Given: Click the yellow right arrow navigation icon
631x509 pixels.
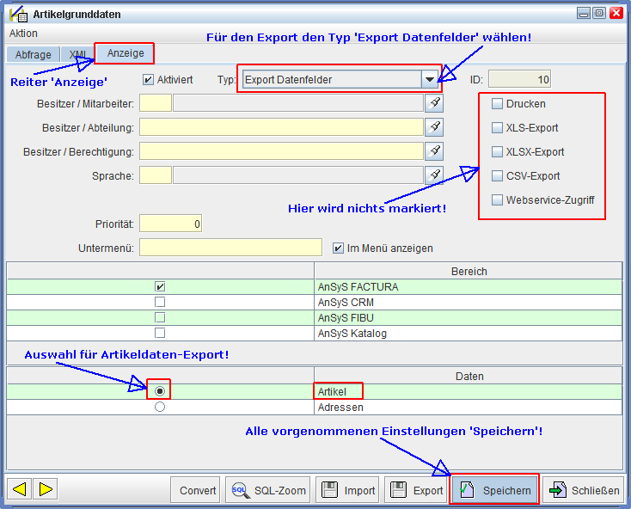Looking at the screenshot, I should (46, 489).
